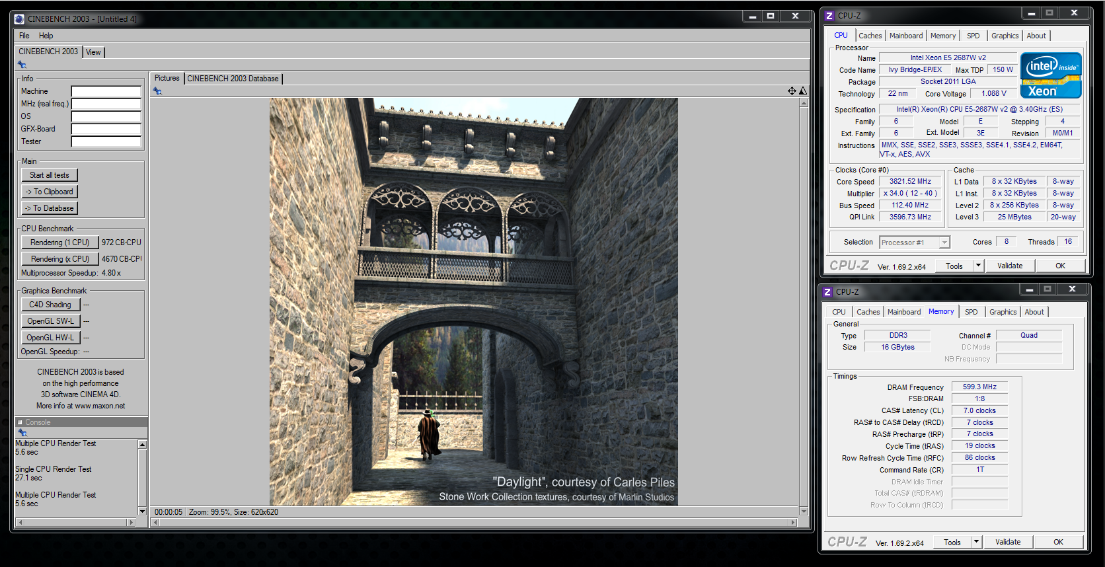
Task: Click the Console panel header
Action: coord(81,422)
